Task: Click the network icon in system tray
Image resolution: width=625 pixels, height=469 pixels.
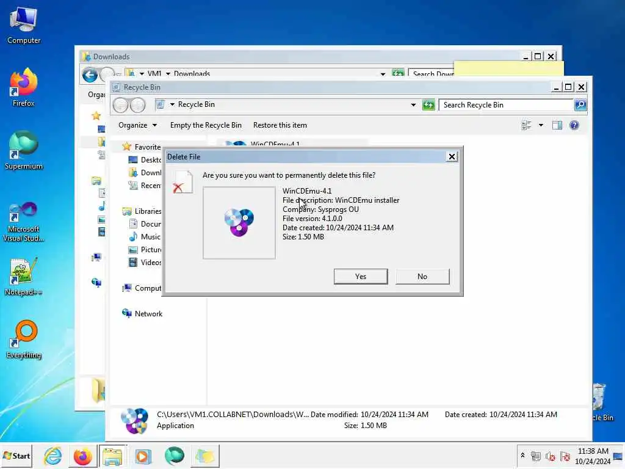Action: pyautogui.click(x=536, y=456)
